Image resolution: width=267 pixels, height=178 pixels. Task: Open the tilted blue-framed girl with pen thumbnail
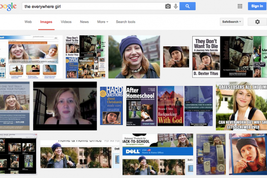tap(248, 154)
